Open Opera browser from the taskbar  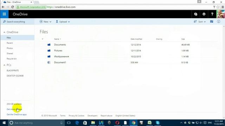117,123
